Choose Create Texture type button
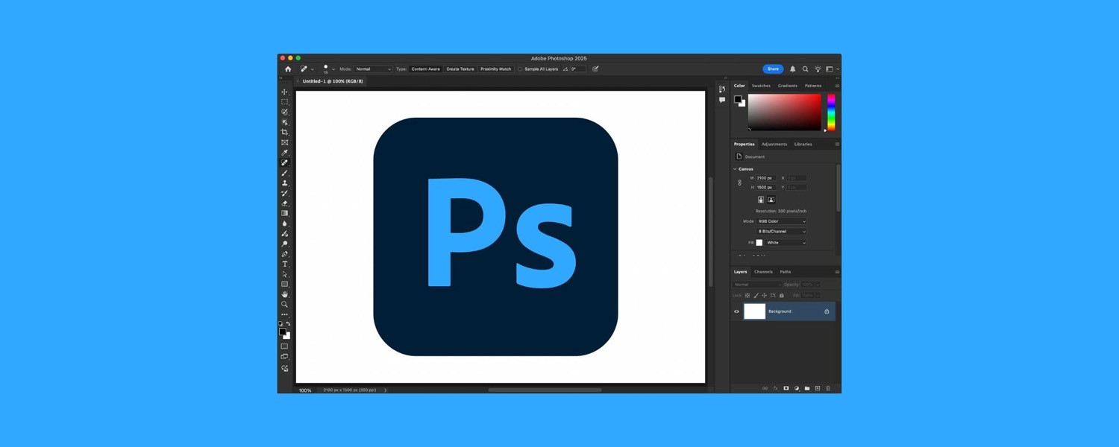 460,69
